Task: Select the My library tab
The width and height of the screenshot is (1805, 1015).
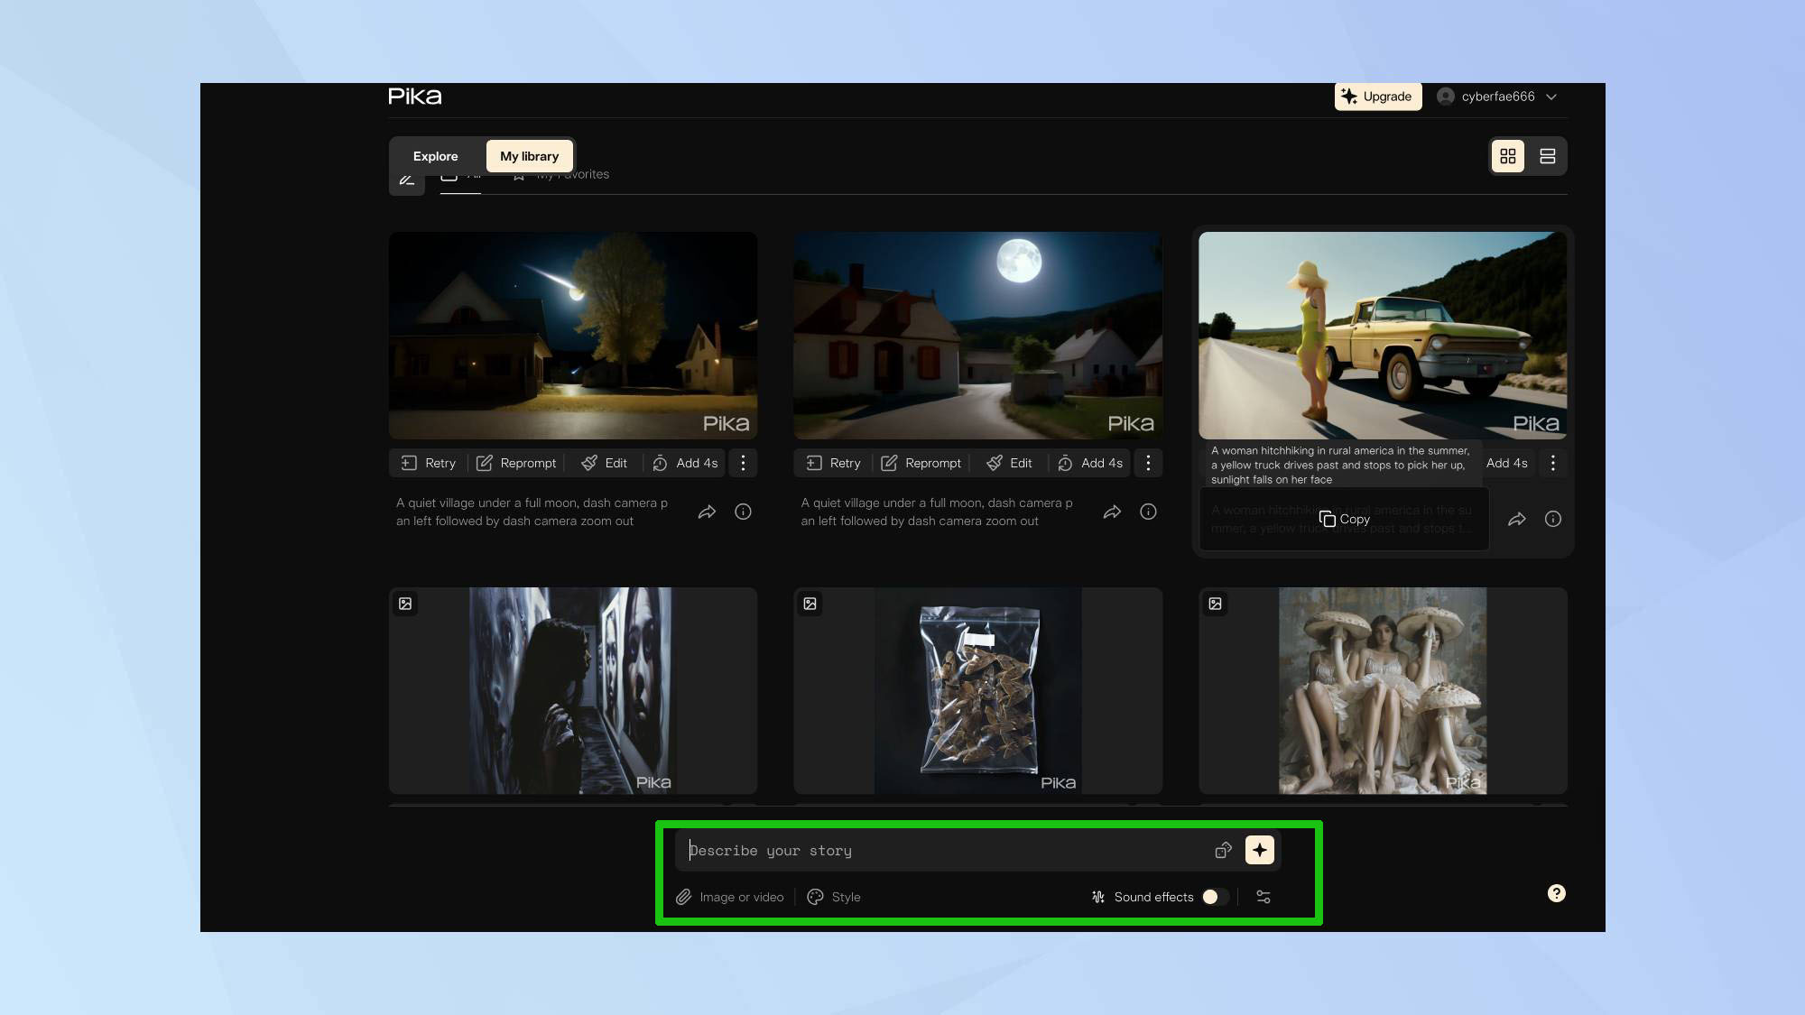Action: coord(529,156)
